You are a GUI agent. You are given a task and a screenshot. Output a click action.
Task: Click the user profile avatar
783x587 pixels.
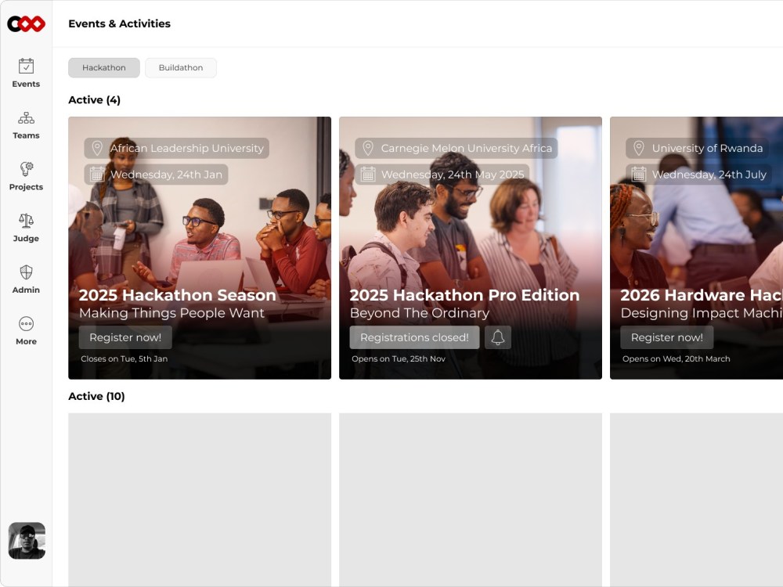coord(27,541)
